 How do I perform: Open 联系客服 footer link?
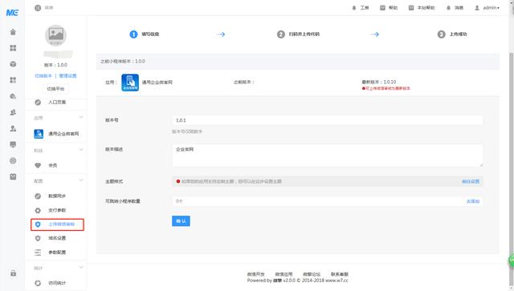pos(340,274)
